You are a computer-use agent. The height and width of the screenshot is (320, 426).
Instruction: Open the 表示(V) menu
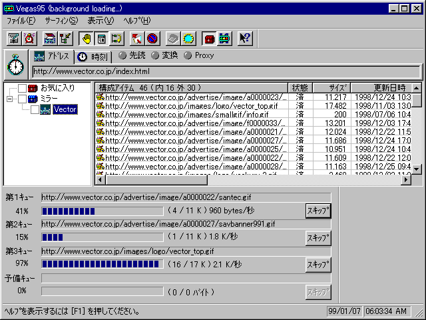[x=101, y=21]
